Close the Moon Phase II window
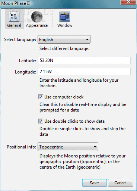 128,2
